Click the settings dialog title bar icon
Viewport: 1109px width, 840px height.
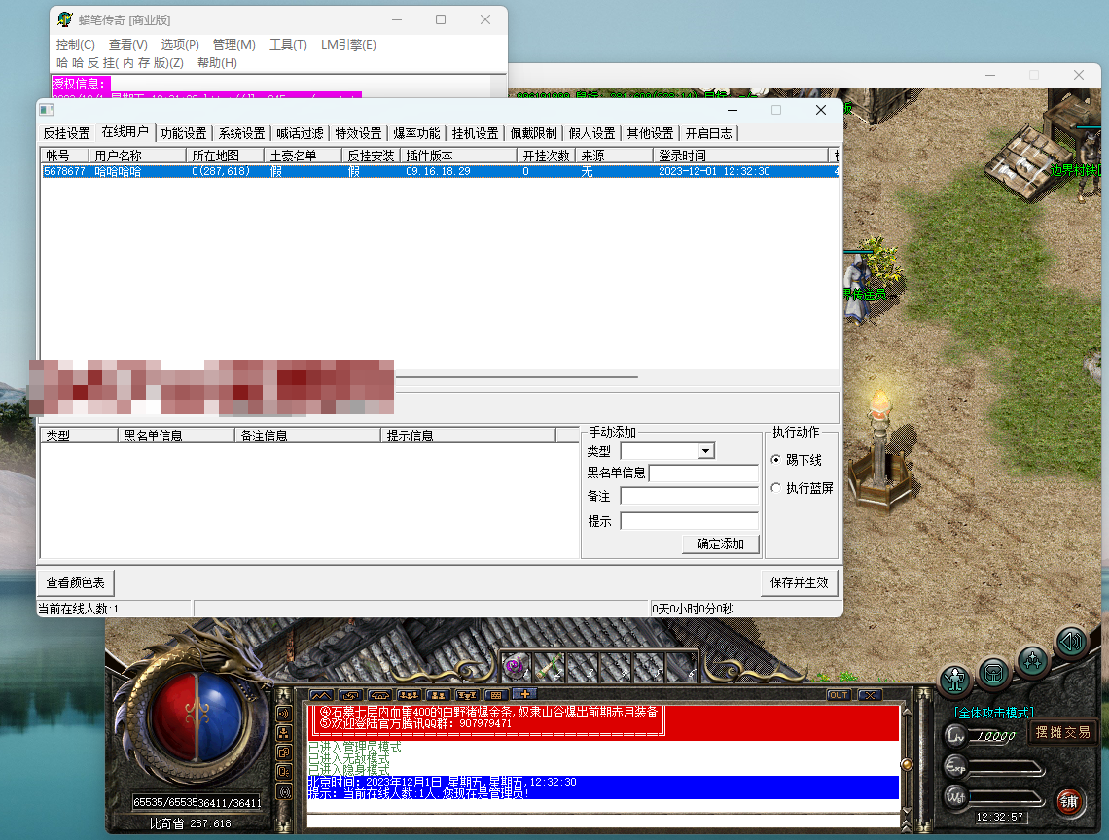(47, 110)
